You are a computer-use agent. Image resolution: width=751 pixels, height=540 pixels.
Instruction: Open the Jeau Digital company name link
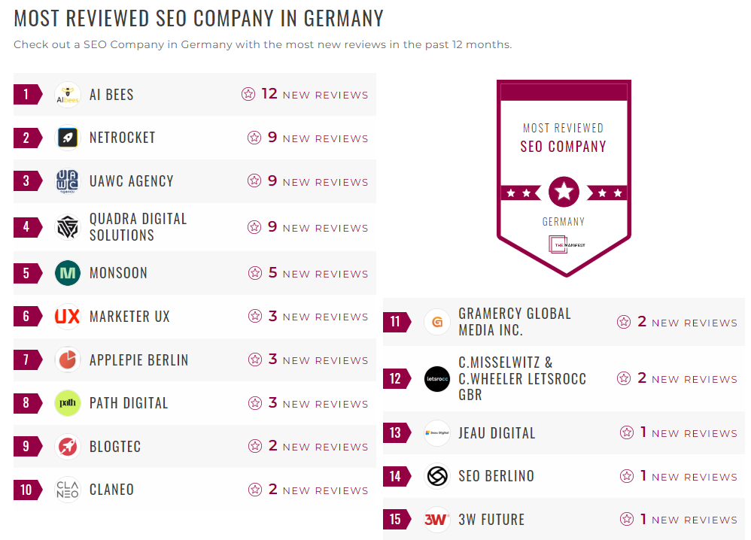pos(497,433)
